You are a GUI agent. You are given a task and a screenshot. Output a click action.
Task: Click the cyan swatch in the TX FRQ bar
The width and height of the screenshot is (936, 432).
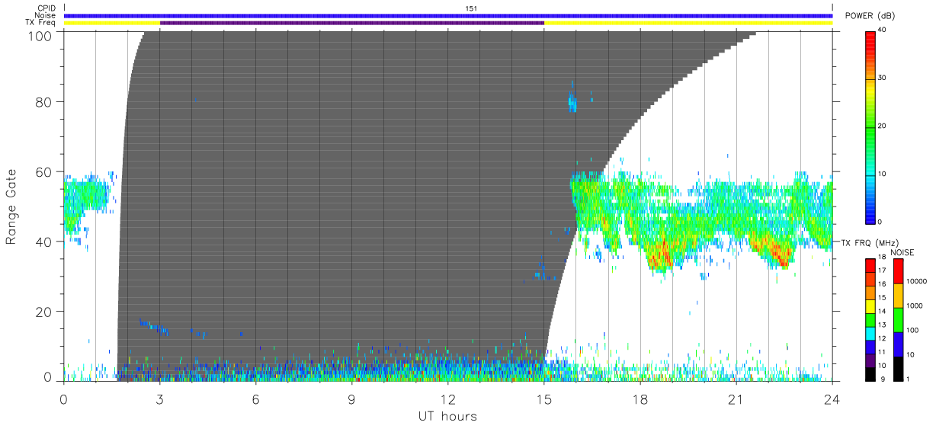tap(871, 332)
